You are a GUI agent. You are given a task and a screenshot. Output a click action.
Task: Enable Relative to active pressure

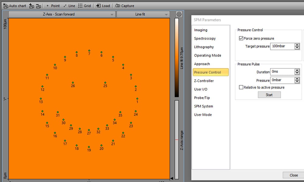coord(241,87)
